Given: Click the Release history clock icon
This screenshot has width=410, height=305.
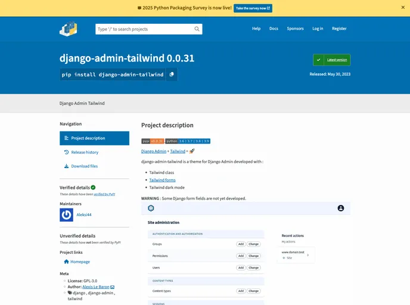Looking at the screenshot, I should 66,152.
